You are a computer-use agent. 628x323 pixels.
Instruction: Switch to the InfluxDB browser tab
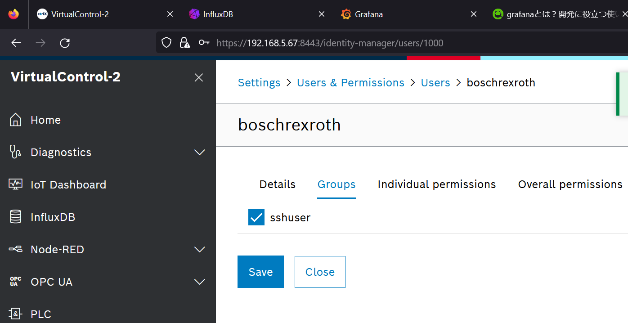(x=256, y=14)
